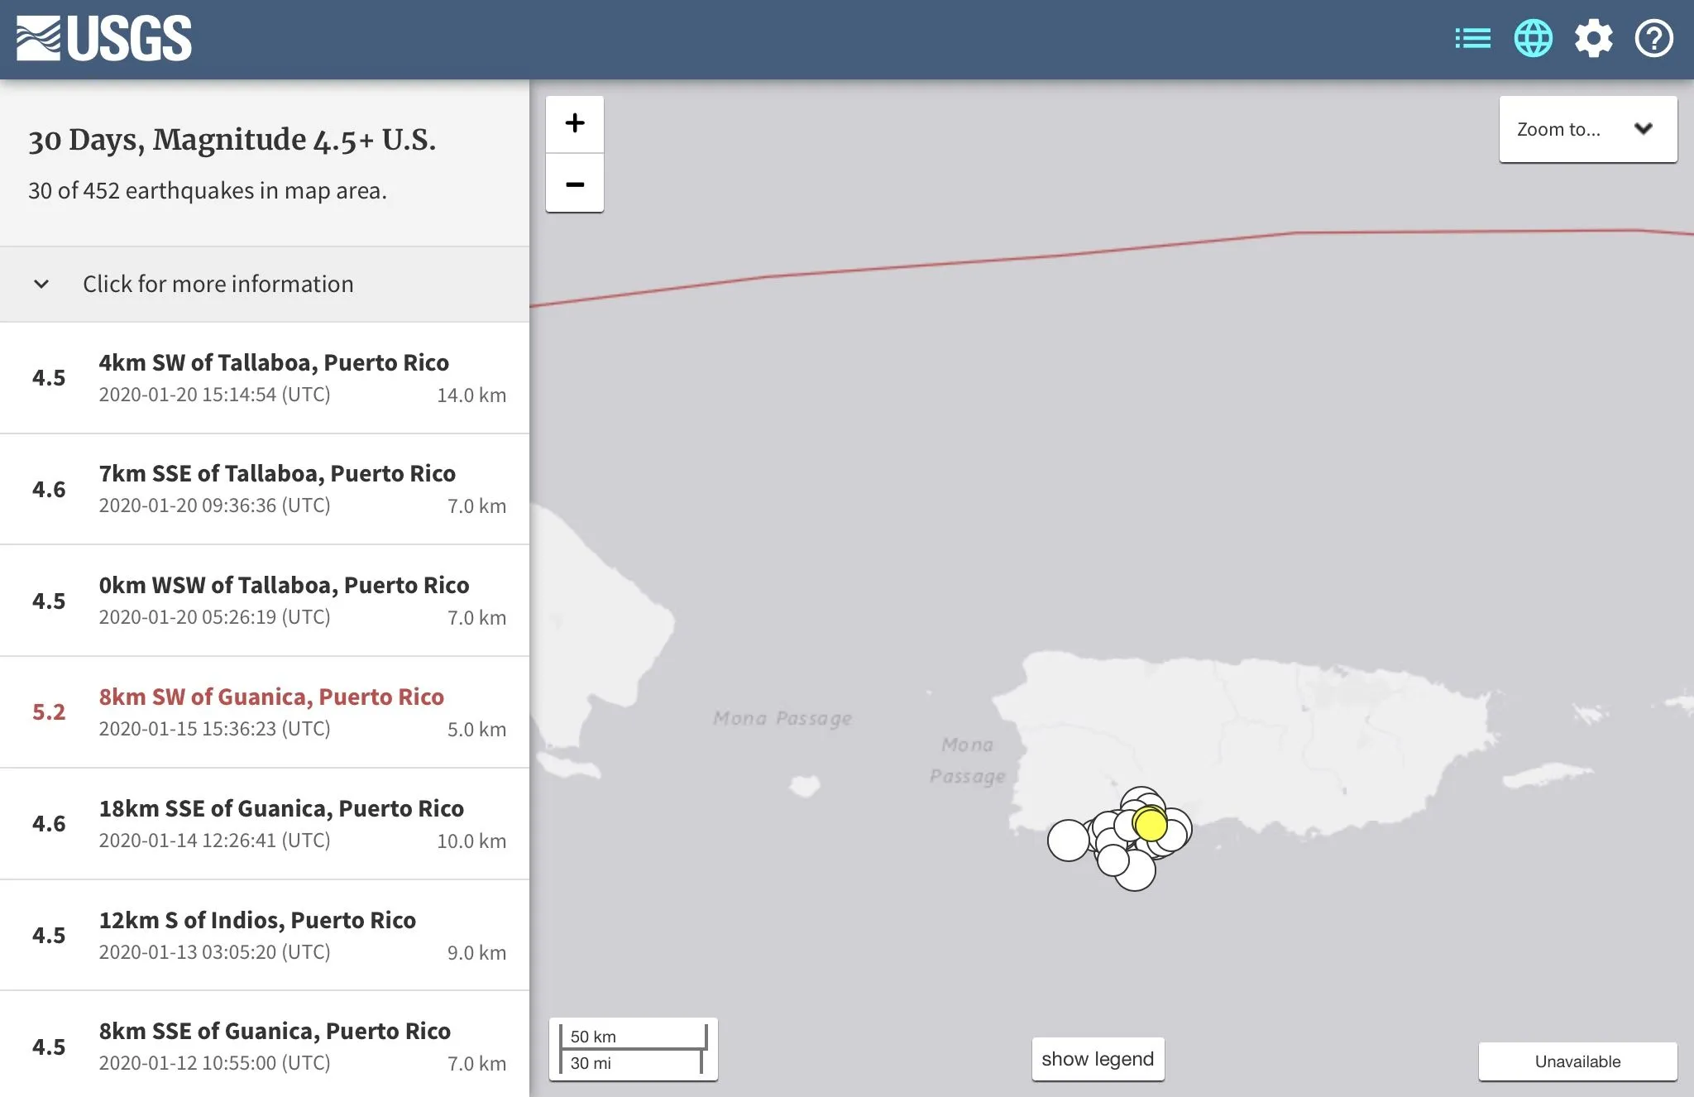1694x1097 pixels.
Task: Click the Unavailable button
Action: pos(1577,1061)
